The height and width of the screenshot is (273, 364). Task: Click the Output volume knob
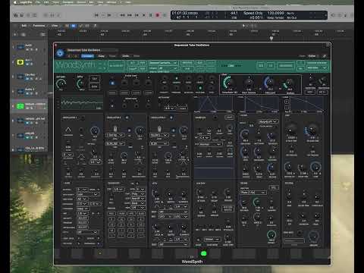(61, 83)
